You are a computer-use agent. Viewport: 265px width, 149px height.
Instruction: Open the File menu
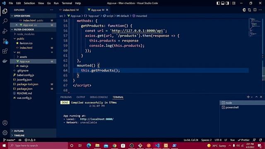pyautogui.click(x=11, y=3)
